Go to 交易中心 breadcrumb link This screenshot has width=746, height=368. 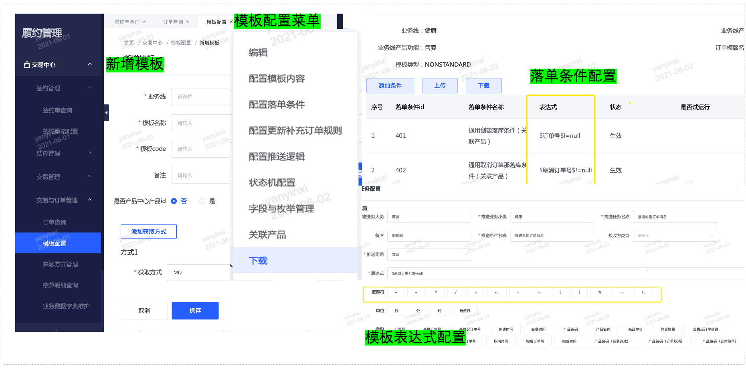coord(152,43)
